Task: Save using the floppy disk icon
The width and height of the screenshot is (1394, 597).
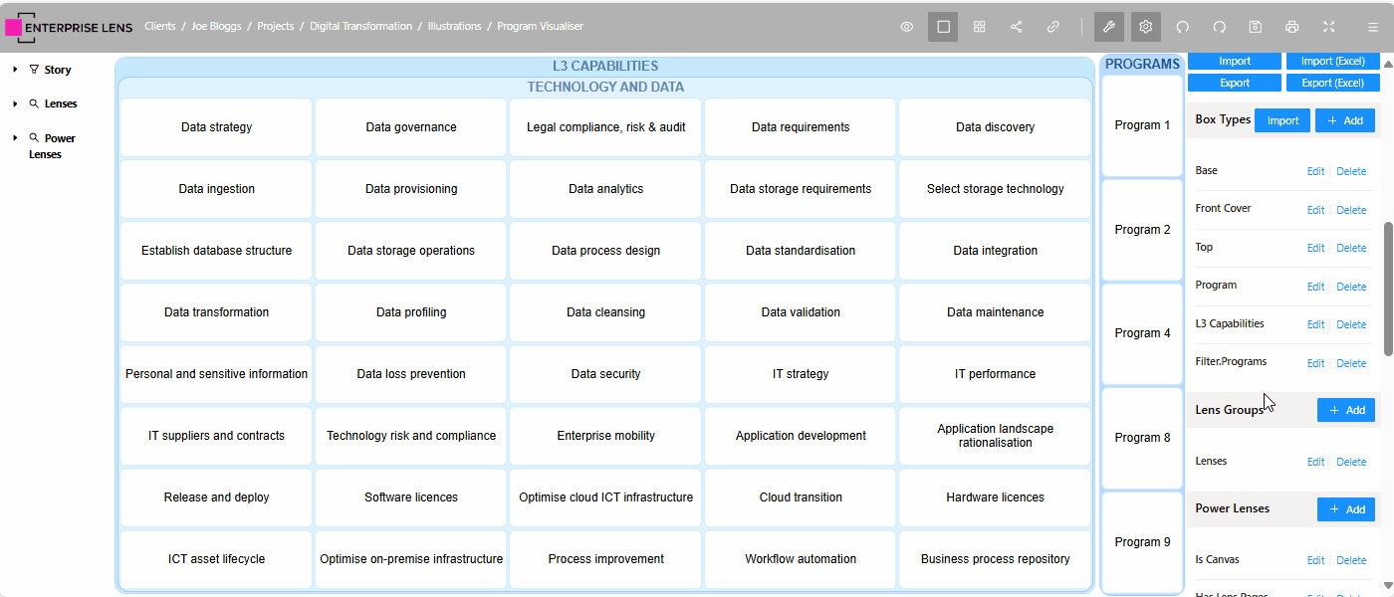Action: (1256, 27)
